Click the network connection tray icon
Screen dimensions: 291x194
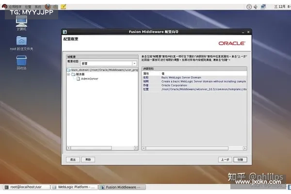click(263, 7)
